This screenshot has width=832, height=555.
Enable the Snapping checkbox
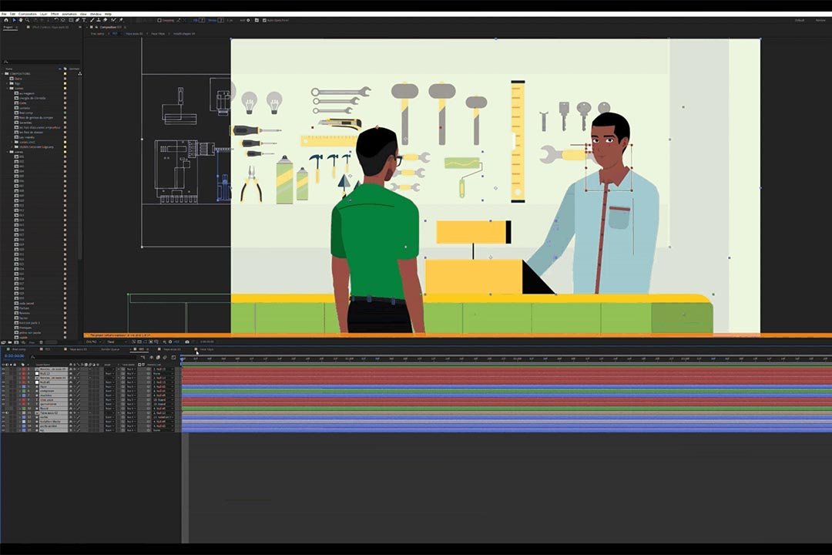[x=159, y=20]
